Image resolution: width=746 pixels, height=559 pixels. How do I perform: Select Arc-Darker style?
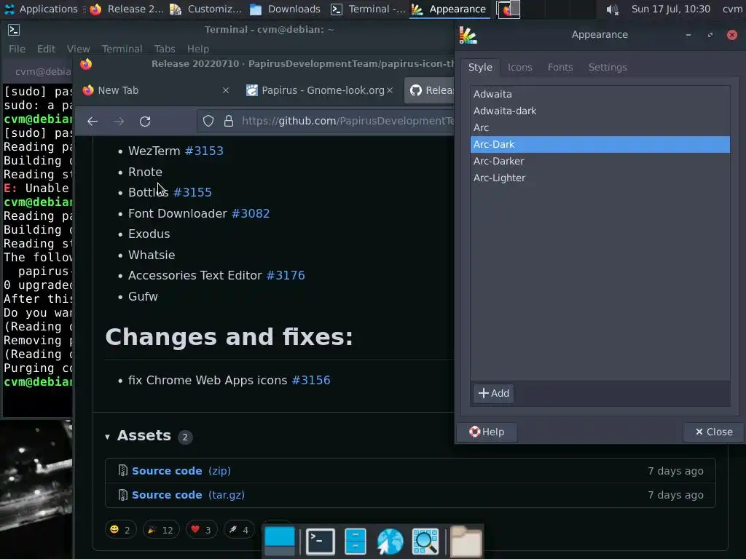coord(600,161)
